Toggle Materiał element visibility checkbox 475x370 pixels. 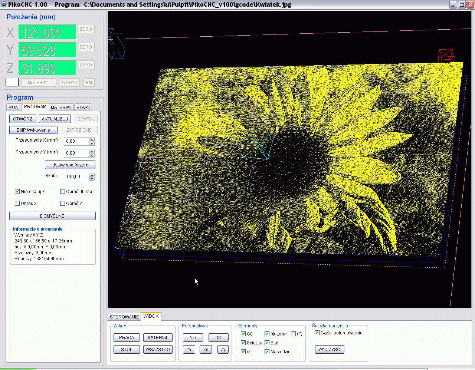(267, 334)
